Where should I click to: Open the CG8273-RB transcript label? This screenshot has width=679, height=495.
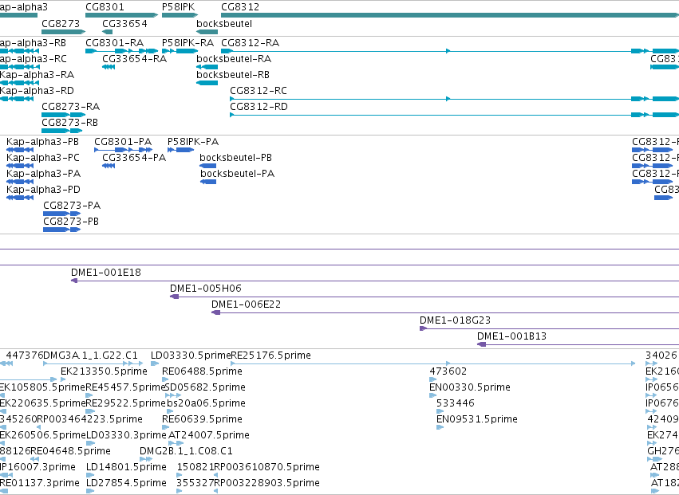[x=69, y=123]
